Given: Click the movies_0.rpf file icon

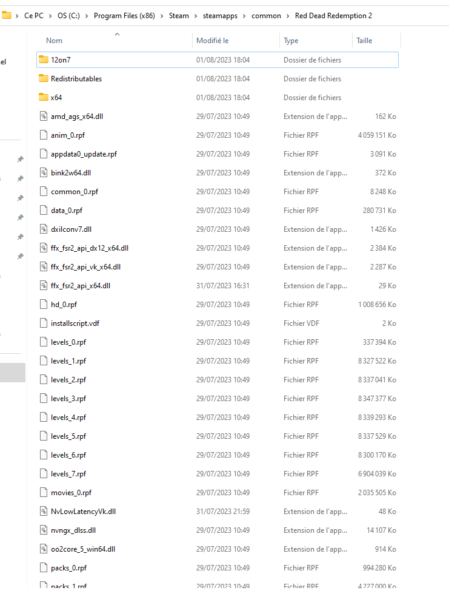Looking at the screenshot, I should (44, 492).
